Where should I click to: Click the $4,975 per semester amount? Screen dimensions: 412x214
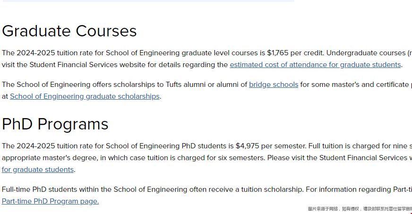(271, 146)
